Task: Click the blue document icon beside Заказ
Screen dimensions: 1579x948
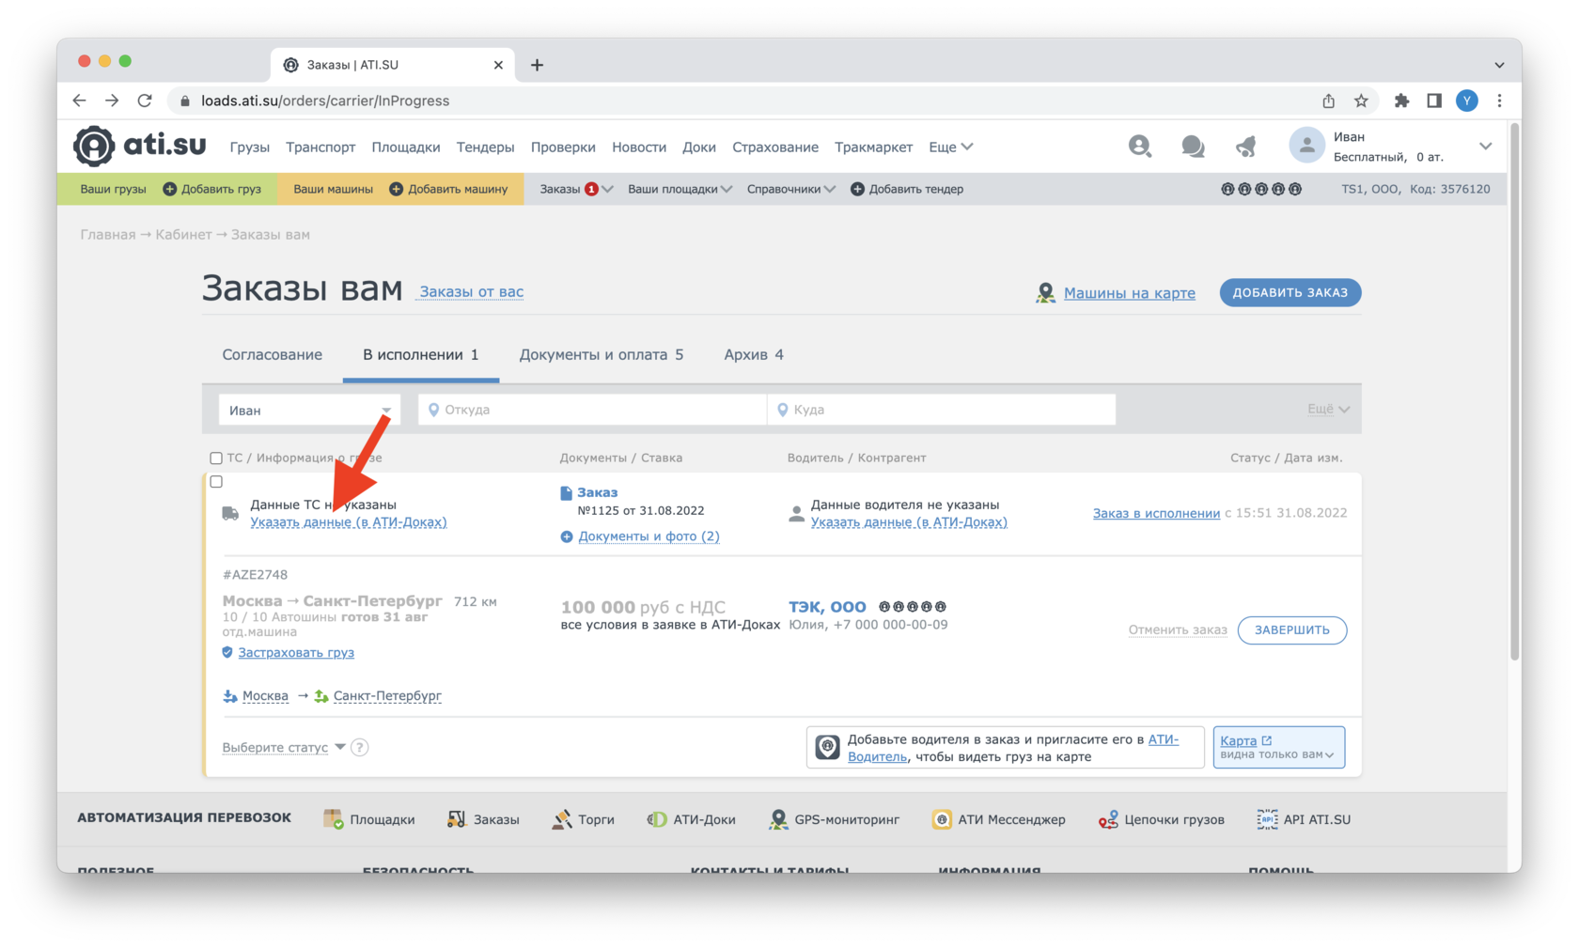Action: (x=566, y=492)
